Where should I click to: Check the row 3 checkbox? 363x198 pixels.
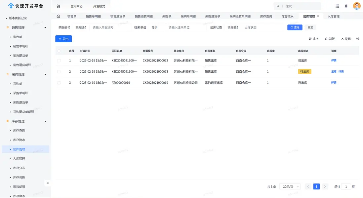[x=59, y=83]
